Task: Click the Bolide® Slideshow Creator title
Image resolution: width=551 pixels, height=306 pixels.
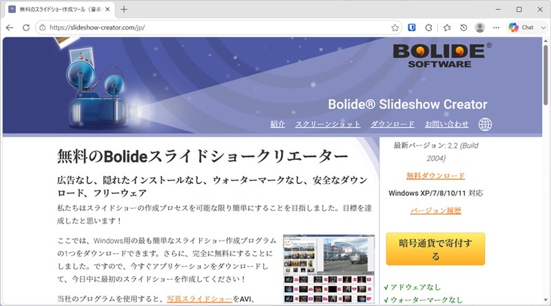Action: coord(408,105)
